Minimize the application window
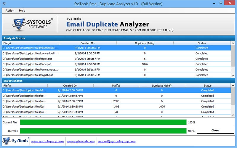237x148 pixels. coord(214,3)
